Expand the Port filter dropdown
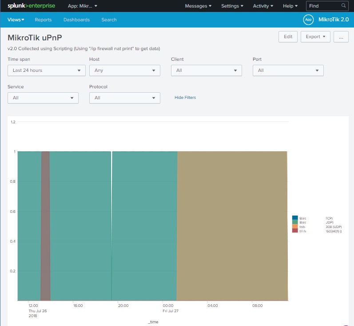 [x=288, y=71]
